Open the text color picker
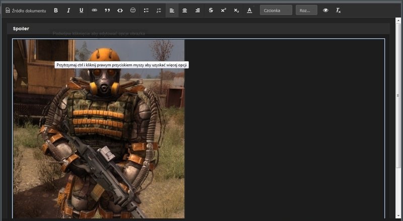This screenshot has width=403, height=221. (x=249, y=10)
